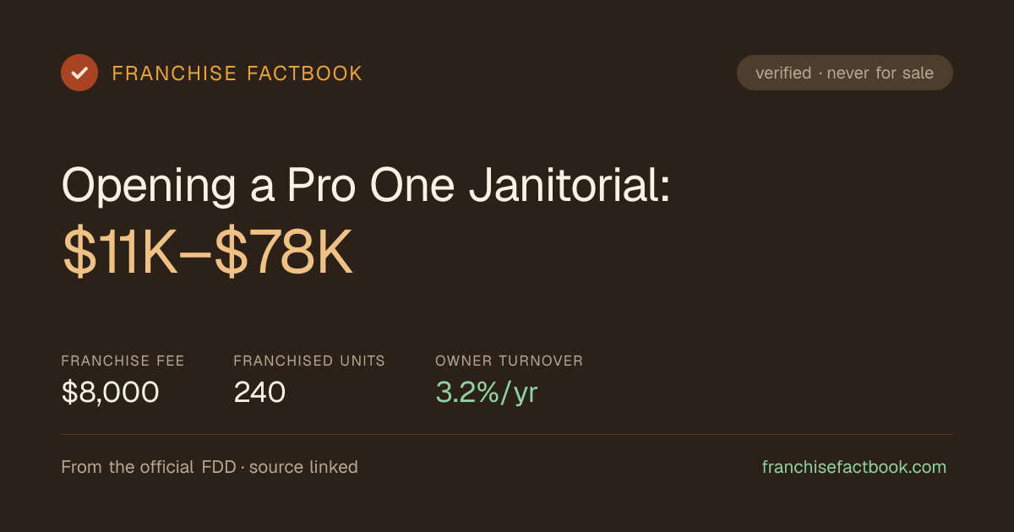Open the franchisefactbook.com link
The height and width of the screenshot is (532, 1014).
(854, 467)
